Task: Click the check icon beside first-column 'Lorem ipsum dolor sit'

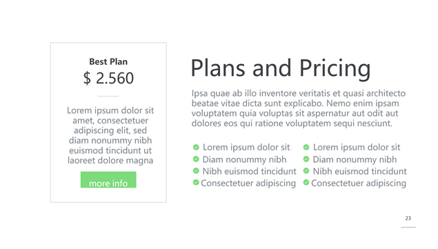Action: [196, 147]
